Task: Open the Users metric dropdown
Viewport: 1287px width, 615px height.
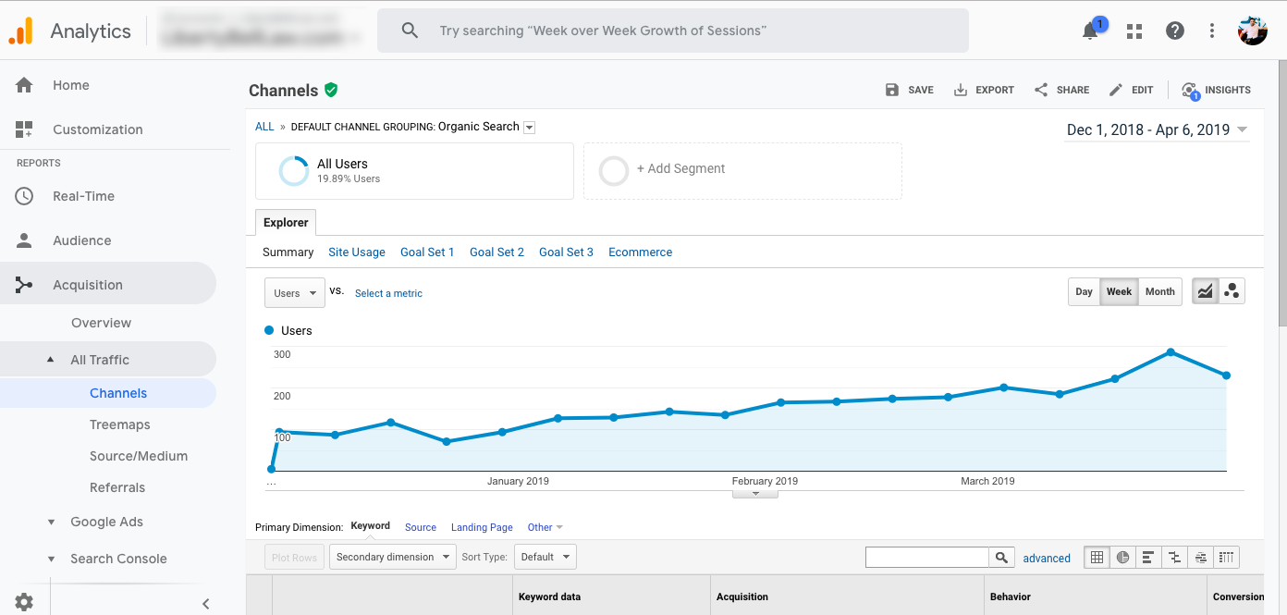Action: pos(295,293)
